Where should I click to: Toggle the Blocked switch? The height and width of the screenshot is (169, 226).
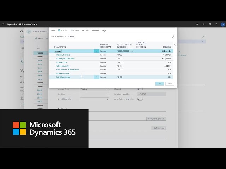click(139, 89)
